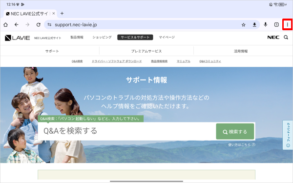The image size is (293, 183).
Task: Tap the muted notifications bell icon
Action: pos(271,4)
